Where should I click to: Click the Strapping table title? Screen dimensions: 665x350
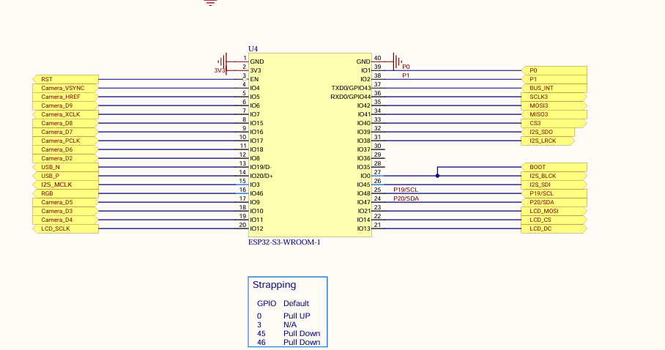tap(274, 285)
